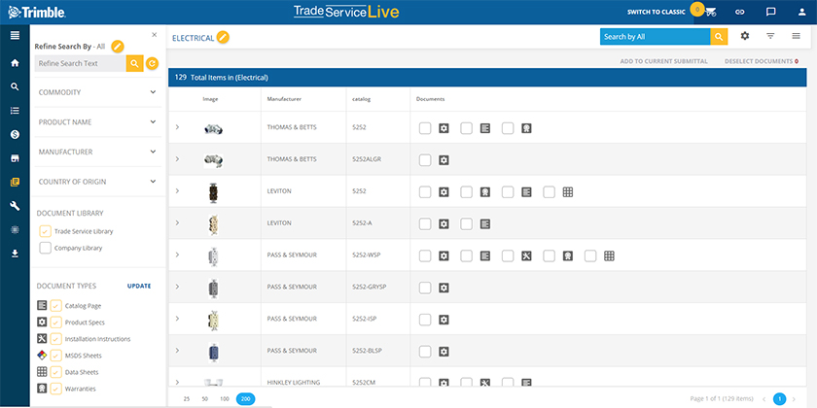
Task: Open Catalog Page icon for 5252-A
Action: pyautogui.click(x=485, y=223)
